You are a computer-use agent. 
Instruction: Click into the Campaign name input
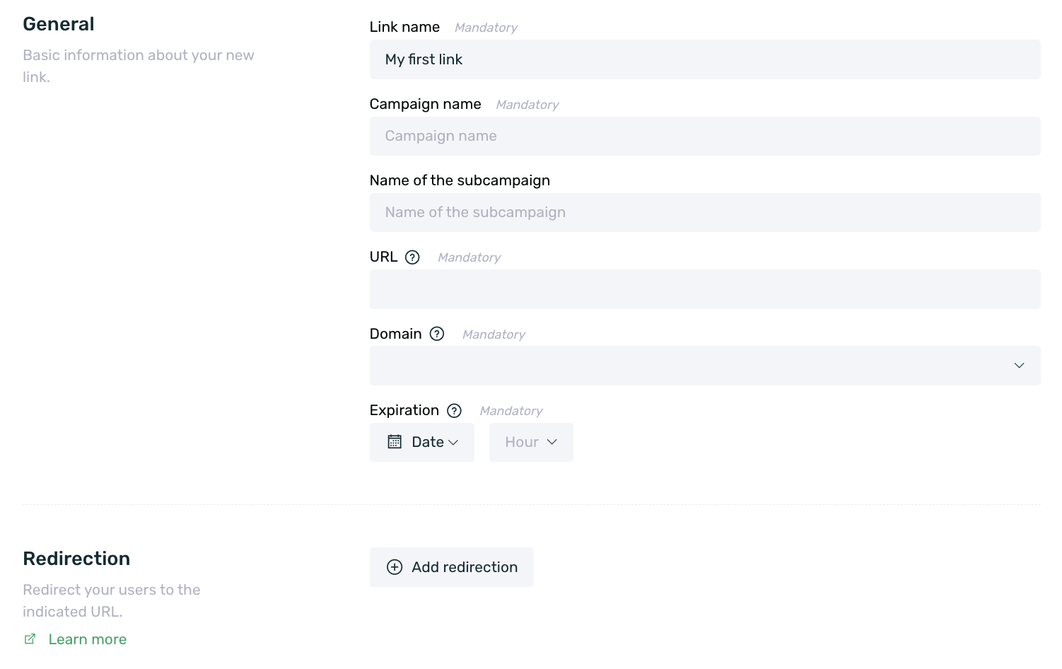(x=705, y=136)
